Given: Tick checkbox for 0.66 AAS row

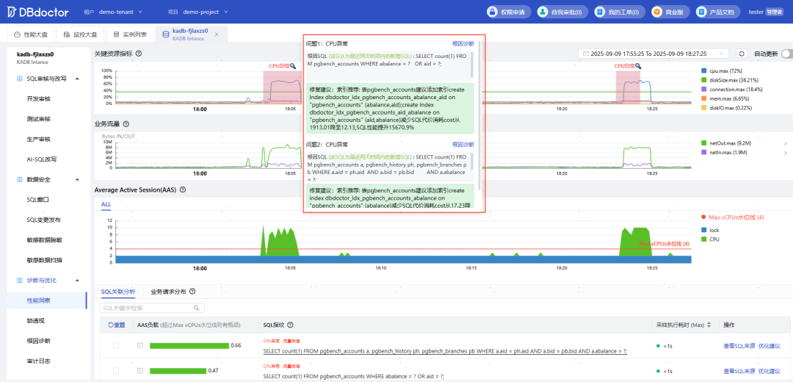Looking at the screenshot, I should tap(116, 345).
